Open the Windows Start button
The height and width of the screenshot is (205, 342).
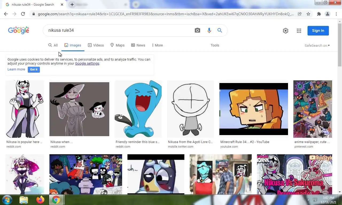(x=7, y=200)
